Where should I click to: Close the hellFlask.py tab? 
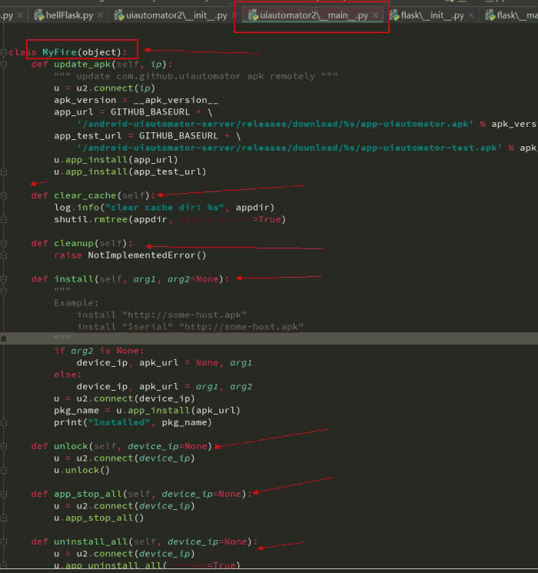100,15
